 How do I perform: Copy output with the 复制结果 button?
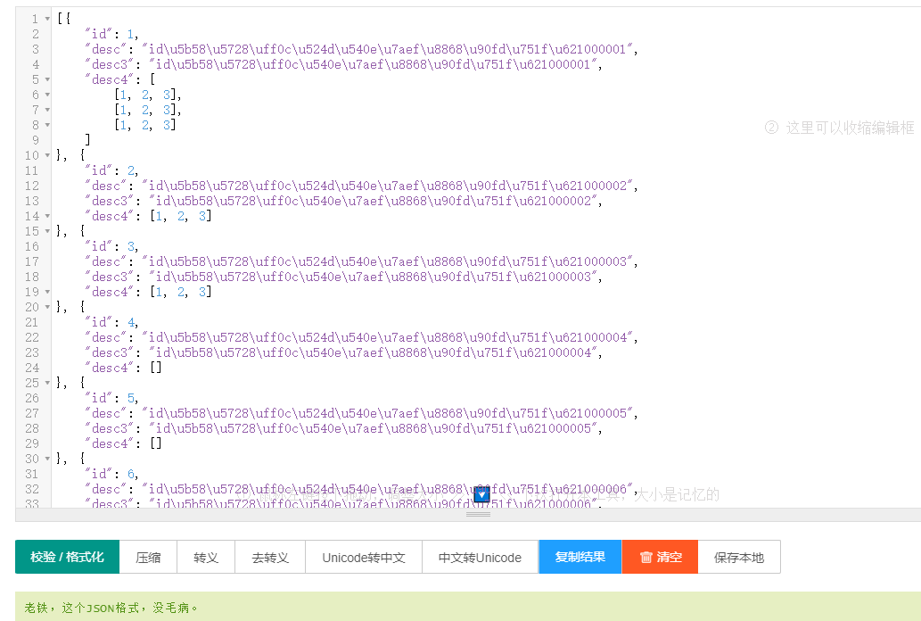580,557
